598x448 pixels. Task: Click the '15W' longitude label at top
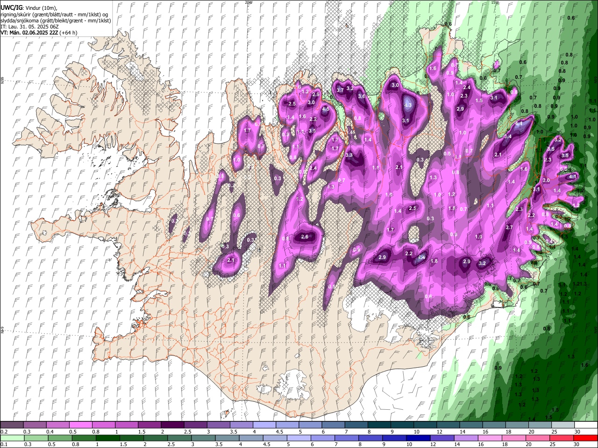click(x=495, y=2)
